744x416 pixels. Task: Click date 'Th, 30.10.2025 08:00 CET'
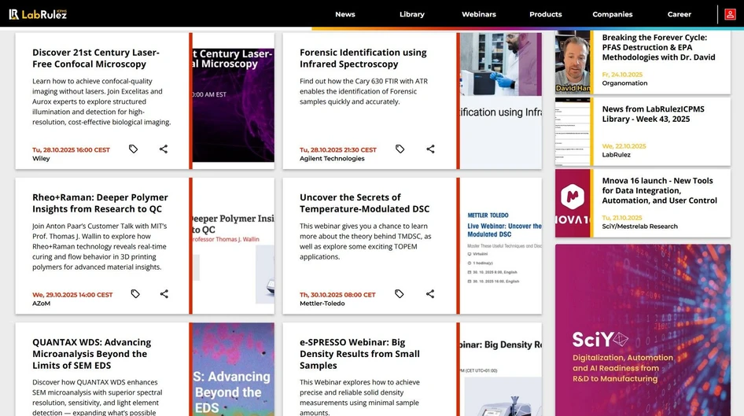coord(337,295)
